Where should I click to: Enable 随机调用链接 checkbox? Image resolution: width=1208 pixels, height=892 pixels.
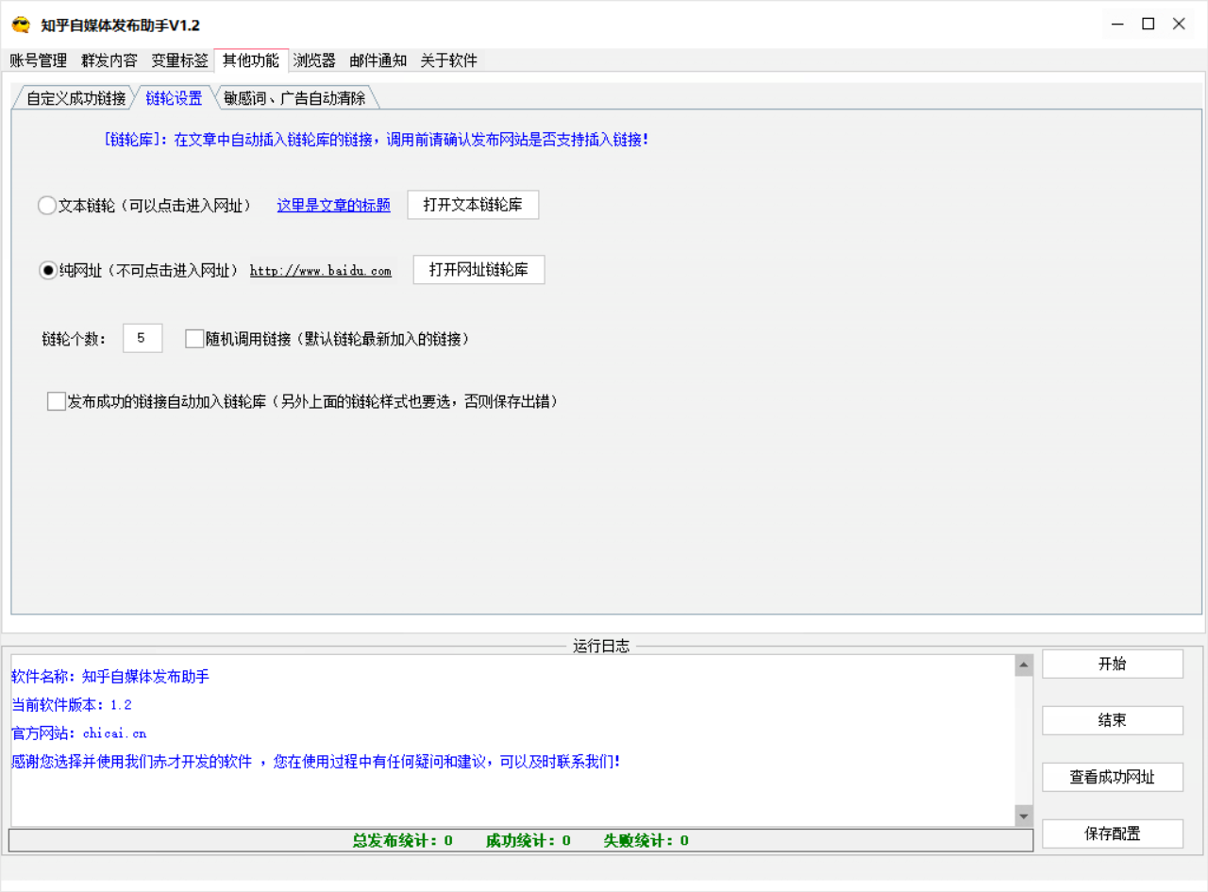point(194,339)
